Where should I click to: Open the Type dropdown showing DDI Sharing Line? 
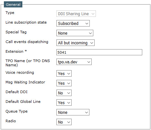tap(76, 14)
